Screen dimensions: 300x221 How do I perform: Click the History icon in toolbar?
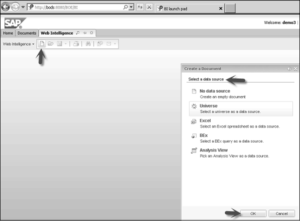(100, 44)
